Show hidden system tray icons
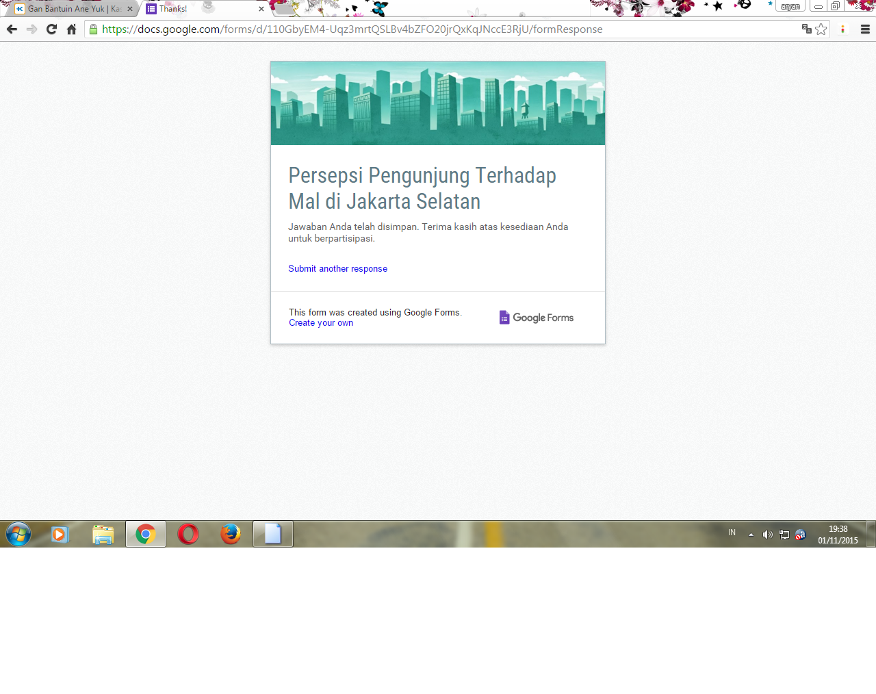Image resolution: width=876 pixels, height=694 pixels. (751, 535)
